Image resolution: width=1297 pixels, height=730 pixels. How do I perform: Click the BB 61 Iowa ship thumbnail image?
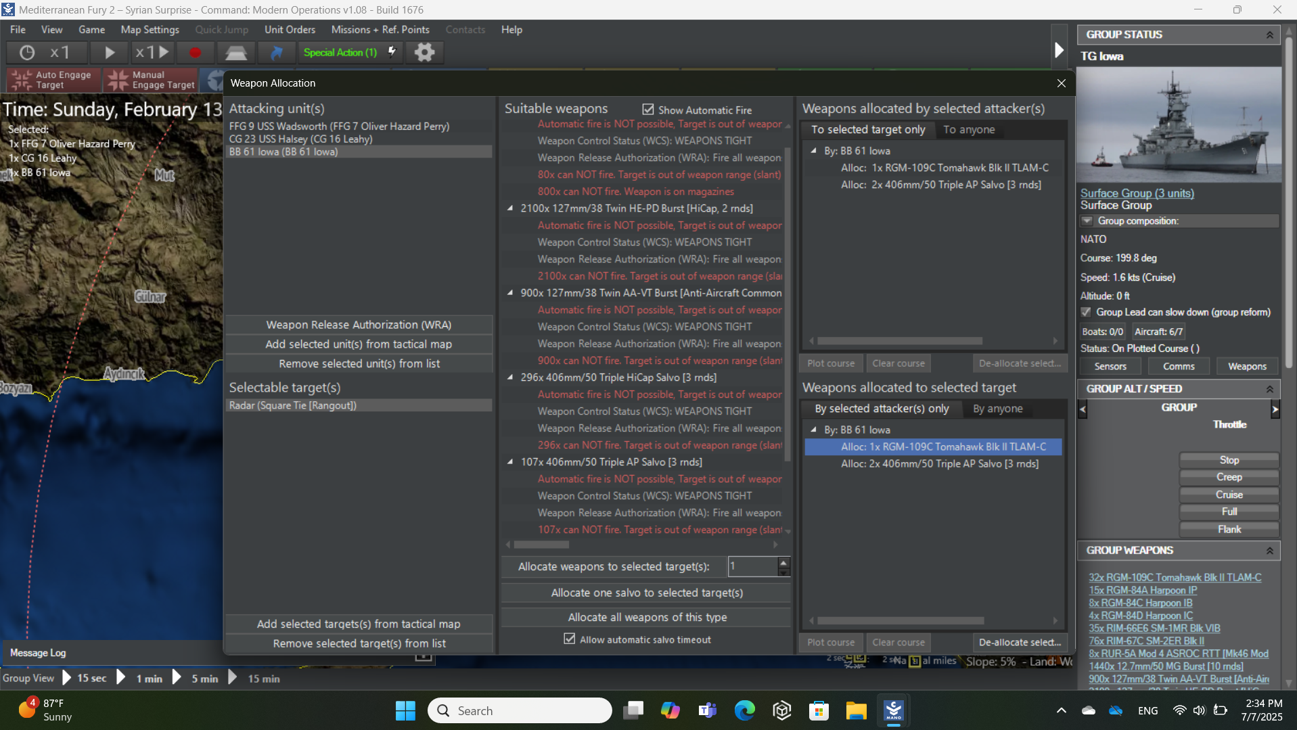[1179, 124]
